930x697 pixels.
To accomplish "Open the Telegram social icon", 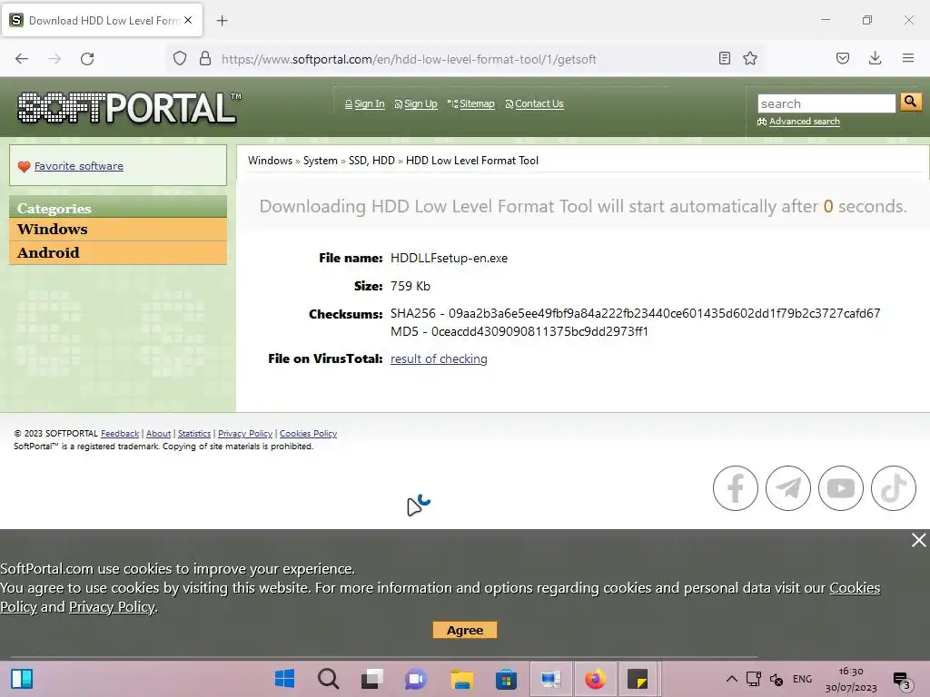I will click(x=788, y=488).
